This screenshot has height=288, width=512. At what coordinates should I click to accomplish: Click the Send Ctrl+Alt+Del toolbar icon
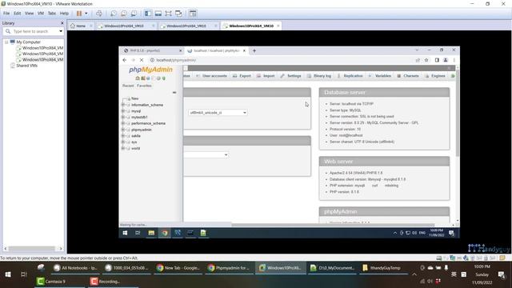(99, 14)
